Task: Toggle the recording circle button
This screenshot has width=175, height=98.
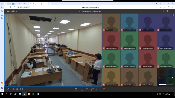Action: tap(97, 89)
